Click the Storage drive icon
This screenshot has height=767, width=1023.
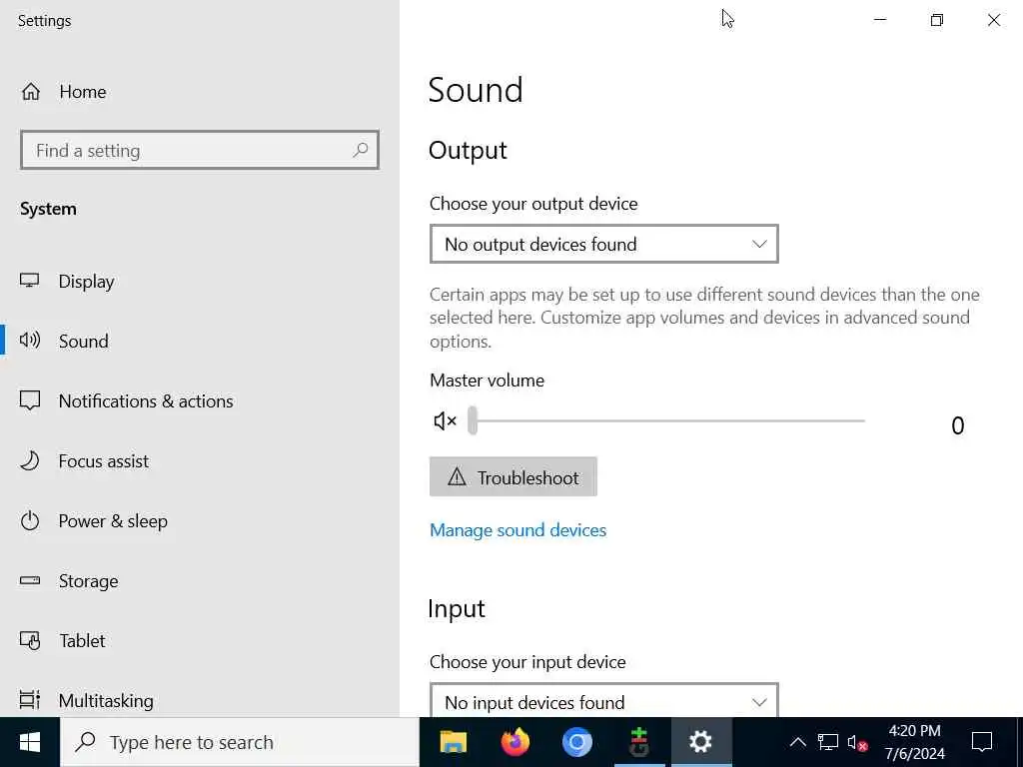coord(30,580)
